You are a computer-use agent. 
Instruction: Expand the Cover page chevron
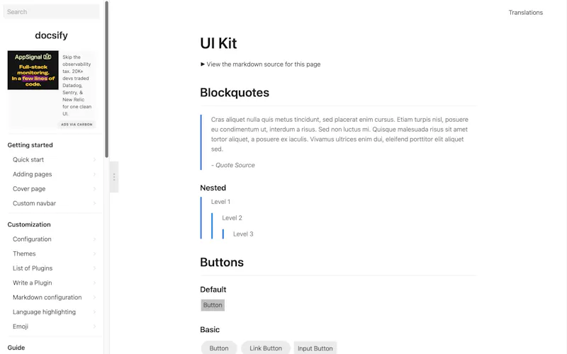tap(94, 189)
